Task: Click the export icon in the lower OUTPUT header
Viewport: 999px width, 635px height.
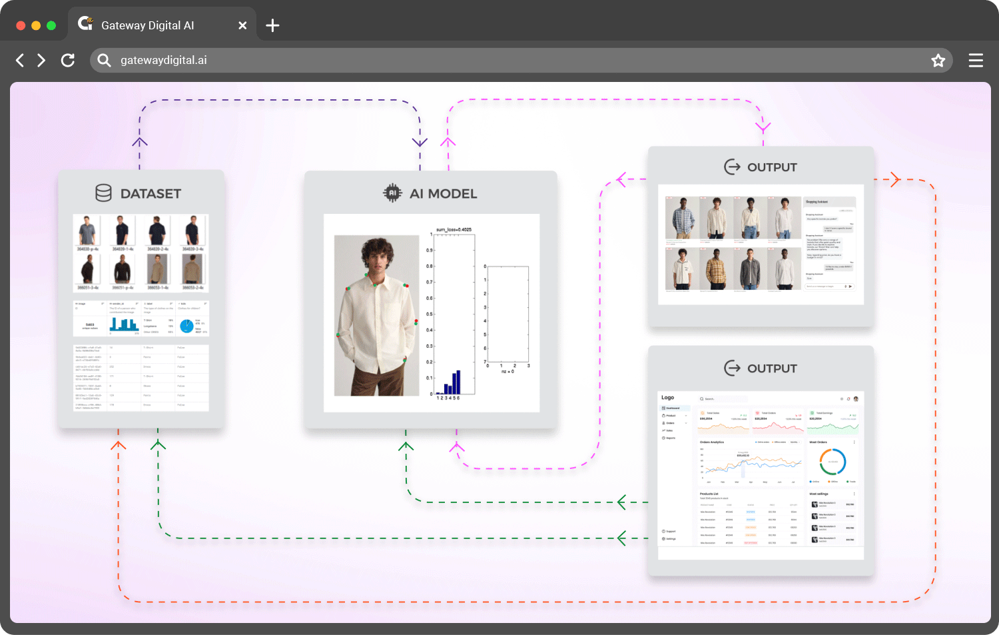Action: (x=732, y=368)
